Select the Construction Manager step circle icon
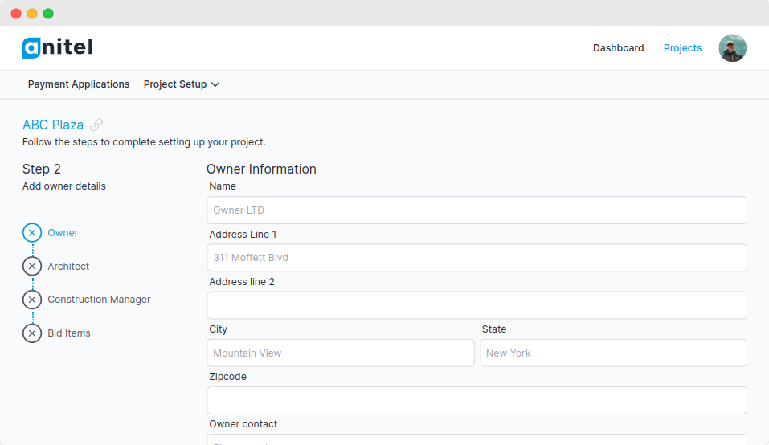Screen dimensions: 769x445 tap(32, 300)
